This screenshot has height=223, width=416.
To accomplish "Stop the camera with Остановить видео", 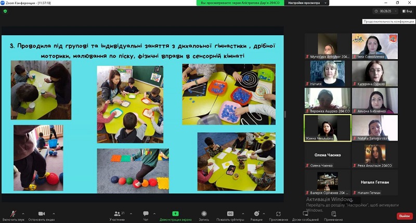I will click(41, 215).
